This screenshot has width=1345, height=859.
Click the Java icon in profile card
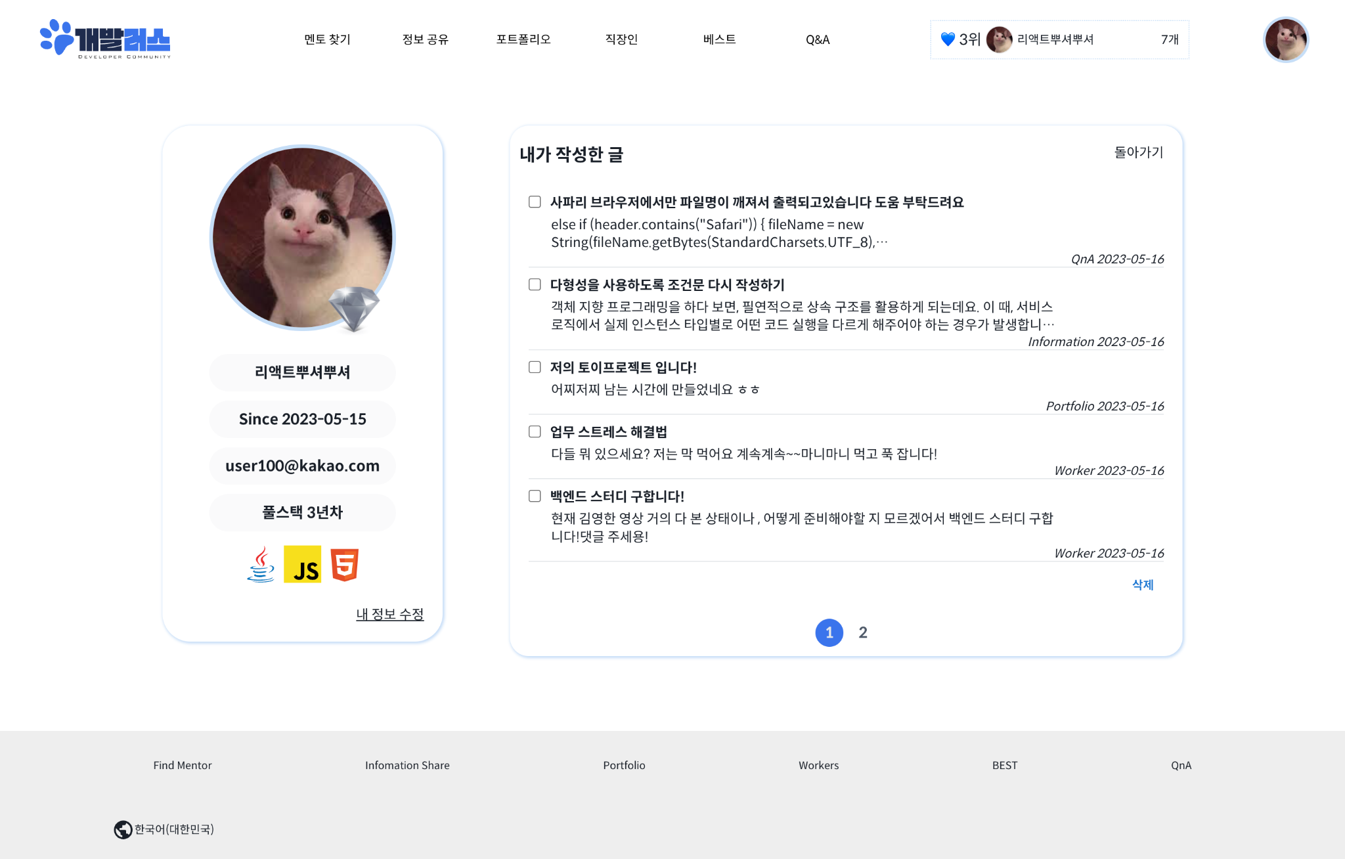[x=261, y=565]
